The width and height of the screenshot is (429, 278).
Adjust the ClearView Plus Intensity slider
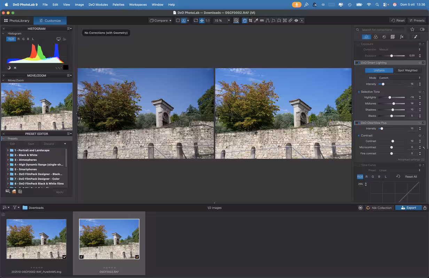(x=392, y=129)
